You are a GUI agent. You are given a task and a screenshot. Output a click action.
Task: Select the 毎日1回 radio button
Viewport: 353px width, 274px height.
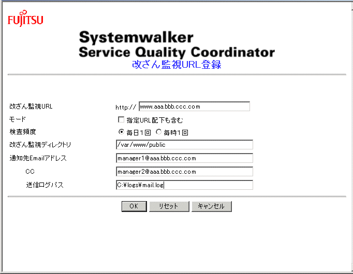[x=122, y=132]
